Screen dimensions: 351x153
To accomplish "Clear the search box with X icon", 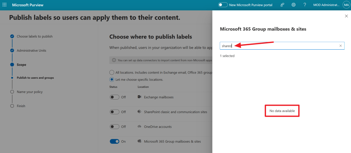I will [340, 46].
